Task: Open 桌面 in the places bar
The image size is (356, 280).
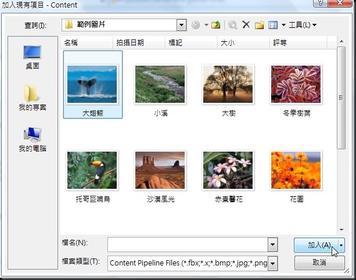Action: (33, 58)
